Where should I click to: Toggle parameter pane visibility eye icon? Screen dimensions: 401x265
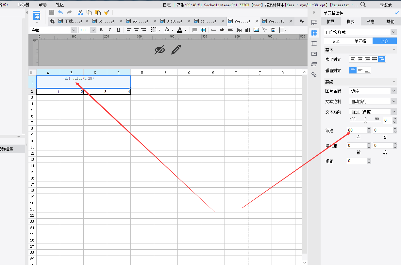[159, 50]
